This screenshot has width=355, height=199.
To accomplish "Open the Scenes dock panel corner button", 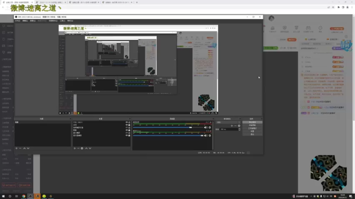I will pyautogui.click(x=70, y=119).
